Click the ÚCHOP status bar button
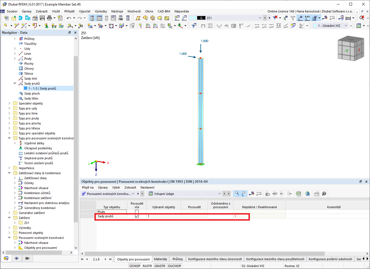 point(135,266)
